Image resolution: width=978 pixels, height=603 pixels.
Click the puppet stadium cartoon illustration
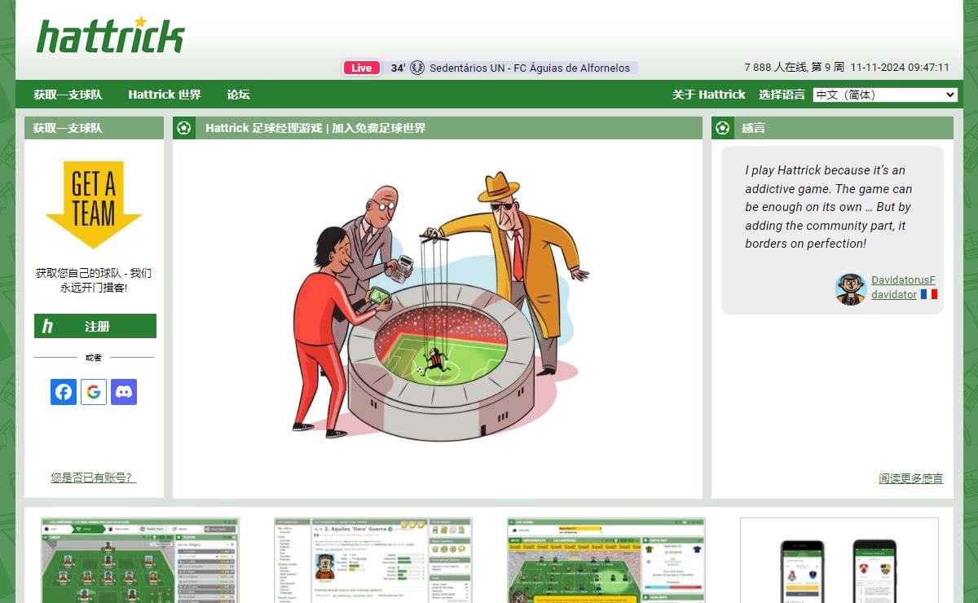tap(439, 305)
